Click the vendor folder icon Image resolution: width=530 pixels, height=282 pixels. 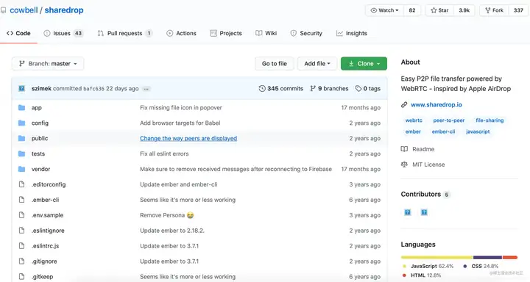[x=21, y=169]
